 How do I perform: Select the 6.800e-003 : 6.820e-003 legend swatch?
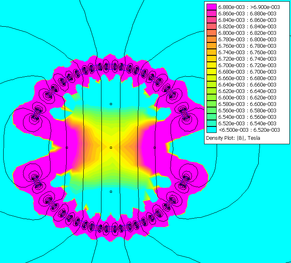(x=211, y=33)
